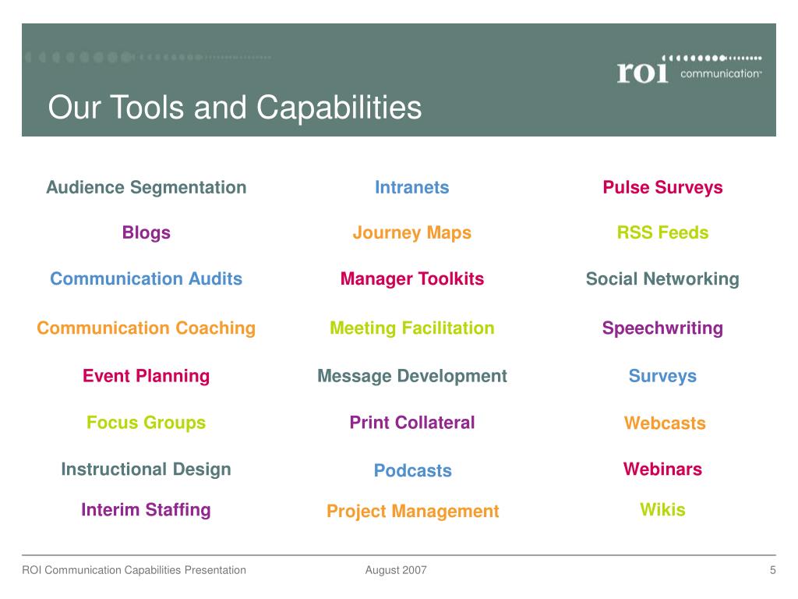Click 'Social Networking' item
798x599 pixels.
[662, 279]
